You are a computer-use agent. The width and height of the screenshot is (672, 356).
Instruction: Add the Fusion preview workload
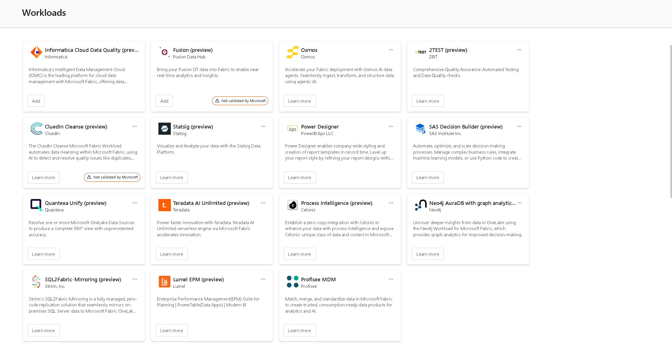pos(164,101)
